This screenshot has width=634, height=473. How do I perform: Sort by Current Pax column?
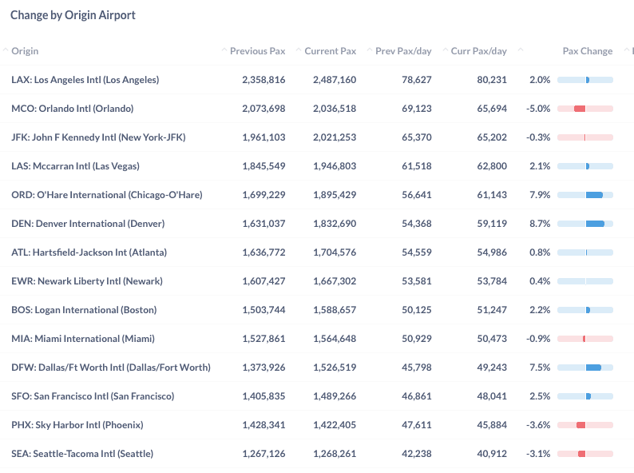(x=331, y=51)
